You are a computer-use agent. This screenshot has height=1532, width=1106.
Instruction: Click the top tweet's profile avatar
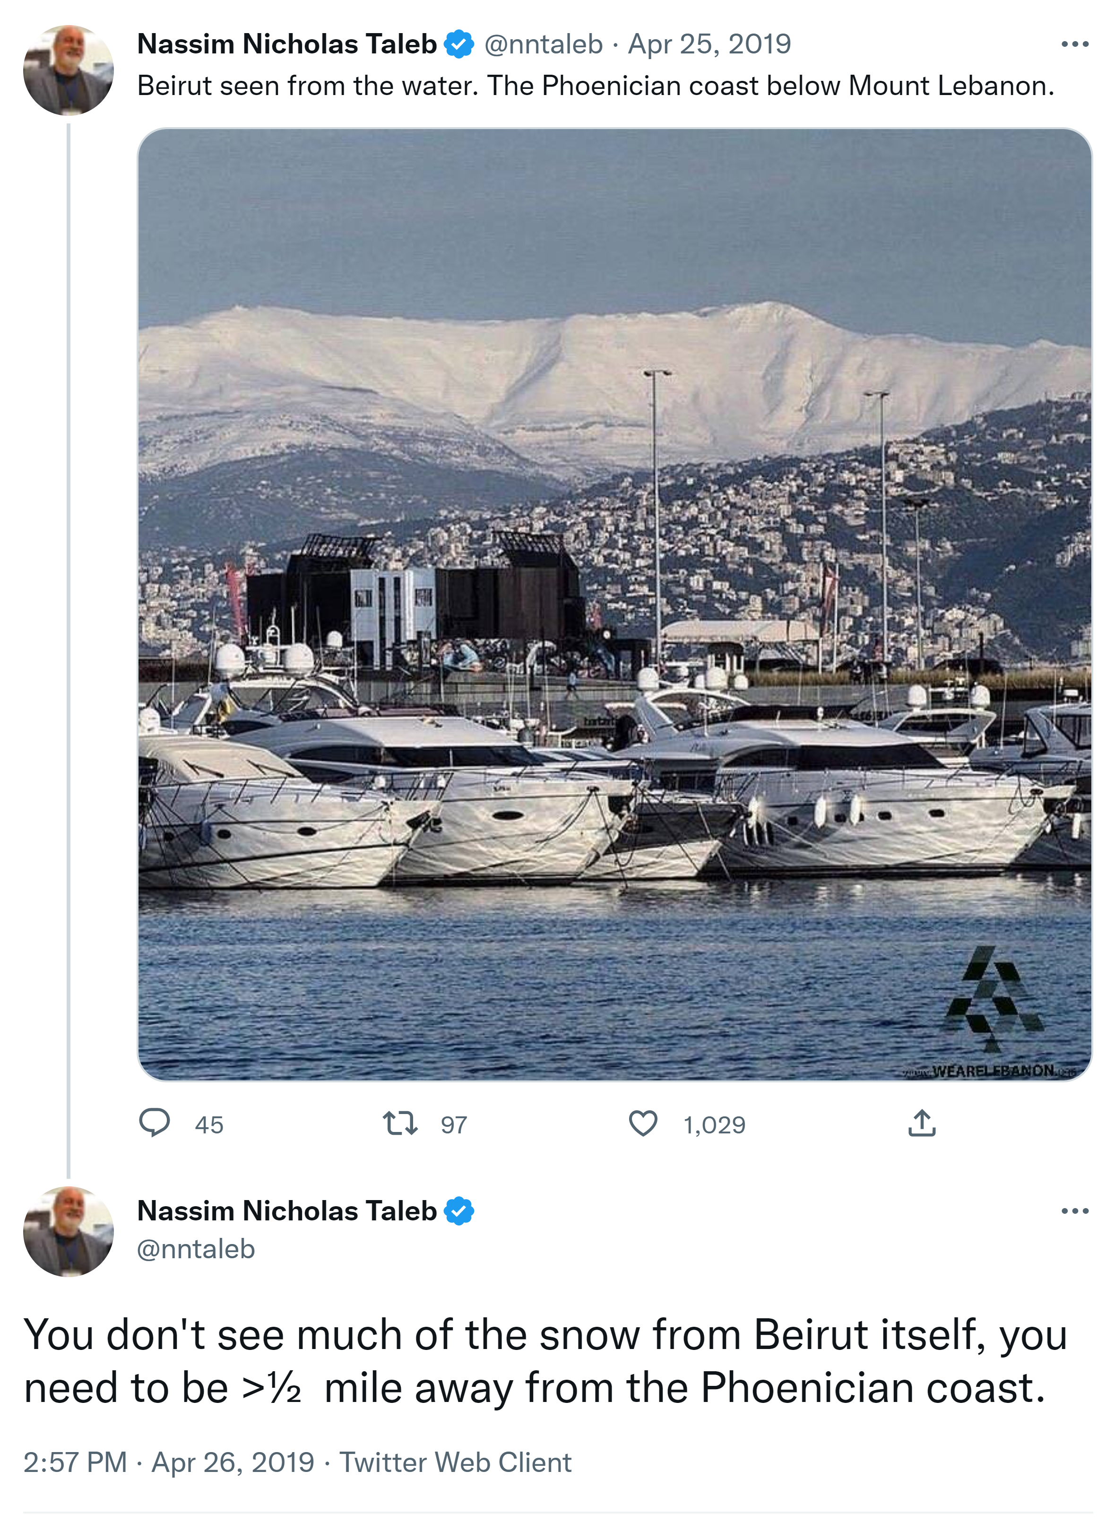(x=68, y=70)
